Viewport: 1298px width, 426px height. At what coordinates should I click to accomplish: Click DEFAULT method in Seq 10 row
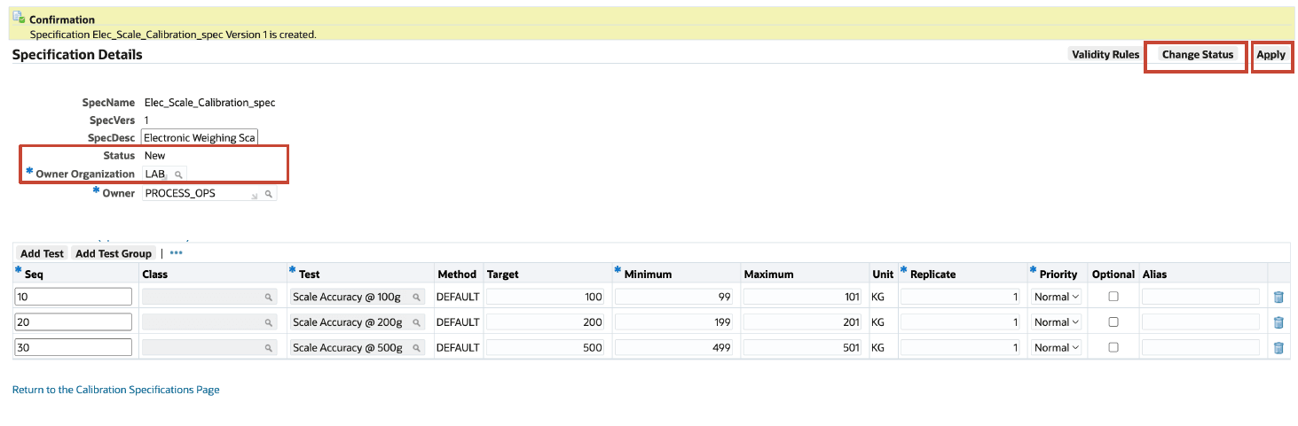(458, 297)
